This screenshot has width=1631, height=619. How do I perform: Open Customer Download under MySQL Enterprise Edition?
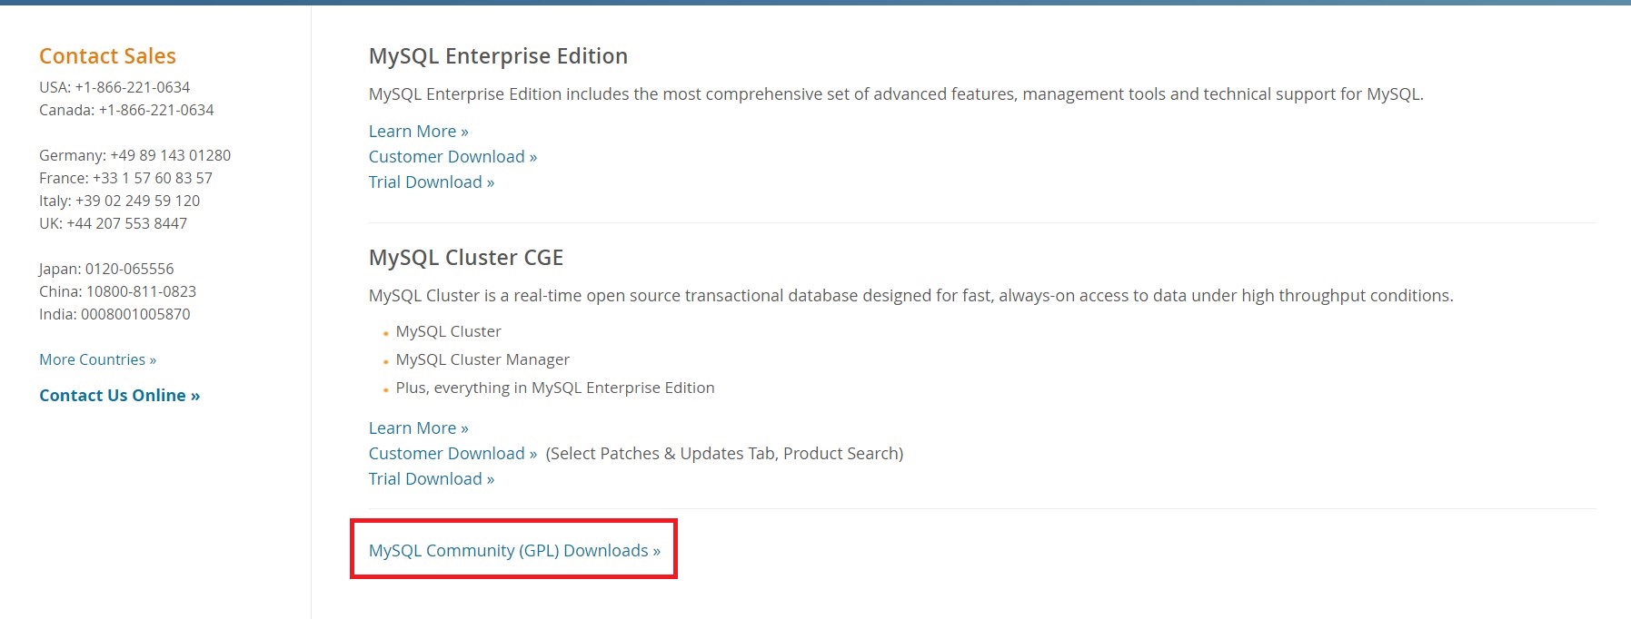(453, 157)
